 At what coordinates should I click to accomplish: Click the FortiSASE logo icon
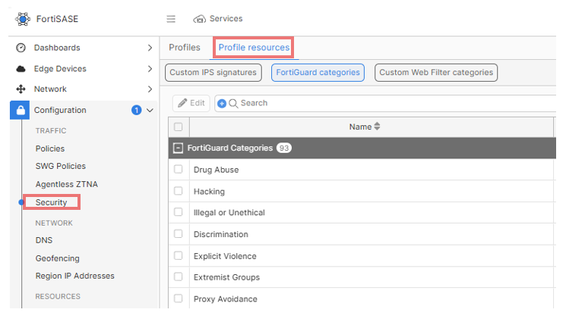[23, 18]
